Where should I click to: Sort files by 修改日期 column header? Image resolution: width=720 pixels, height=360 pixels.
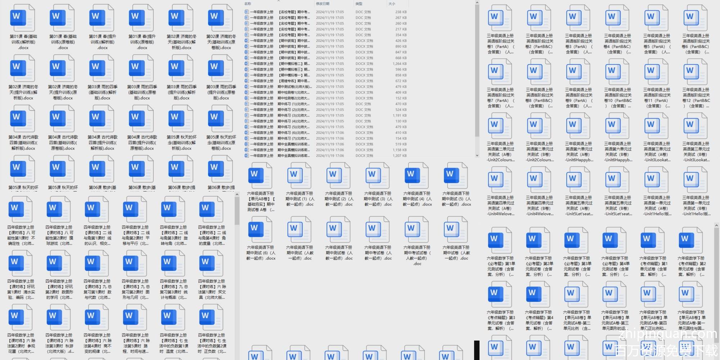pos(323,4)
